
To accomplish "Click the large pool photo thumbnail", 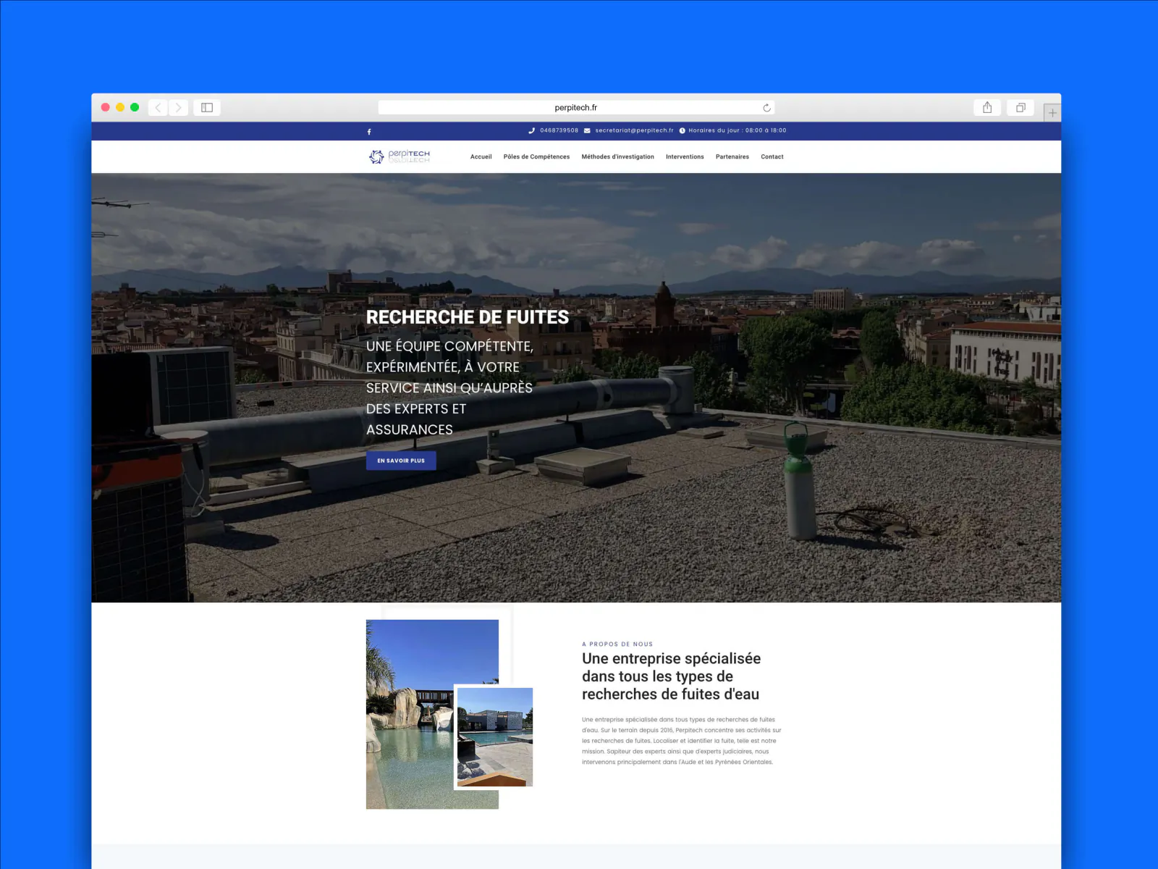I will [x=410, y=714].
